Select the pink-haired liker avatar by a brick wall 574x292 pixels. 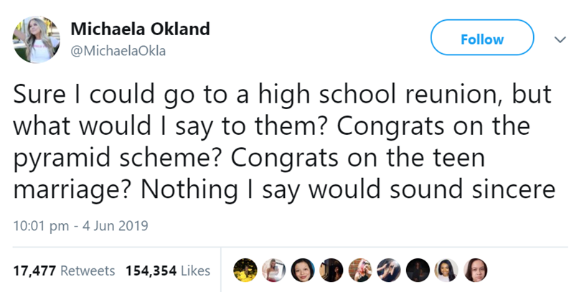point(360,270)
